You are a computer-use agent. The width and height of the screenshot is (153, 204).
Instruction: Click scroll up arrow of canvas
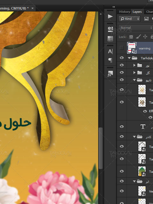pos(101,14)
